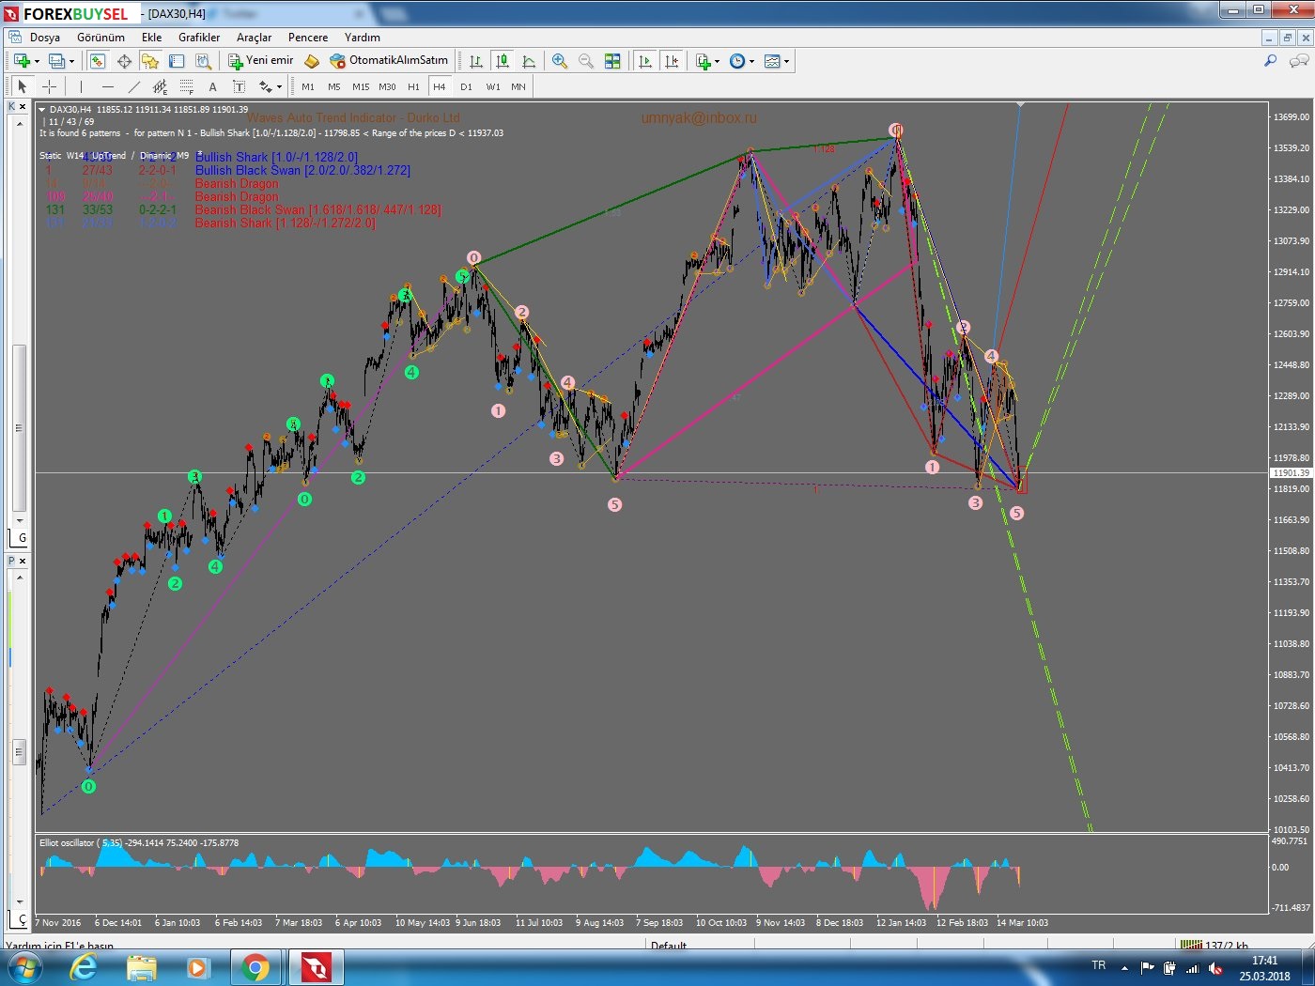Select the Fibonacci retracement tool

tap(187, 86)
